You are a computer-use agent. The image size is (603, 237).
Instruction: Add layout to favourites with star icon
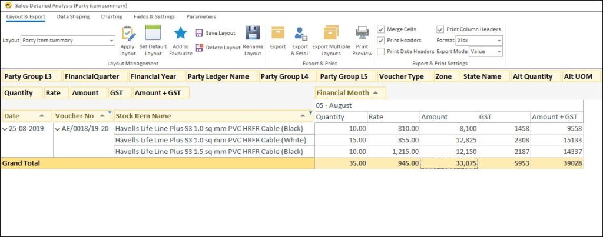tap(181, 34)
